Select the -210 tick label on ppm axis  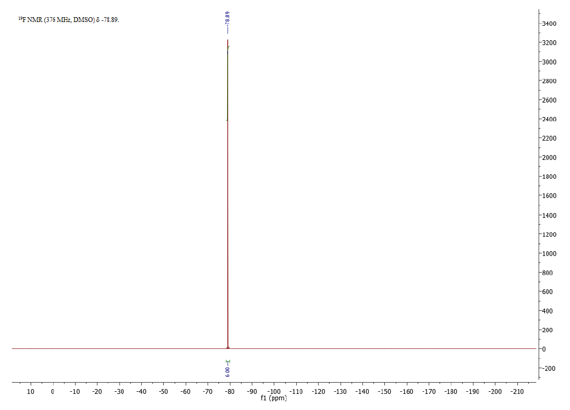coord(517,392)
